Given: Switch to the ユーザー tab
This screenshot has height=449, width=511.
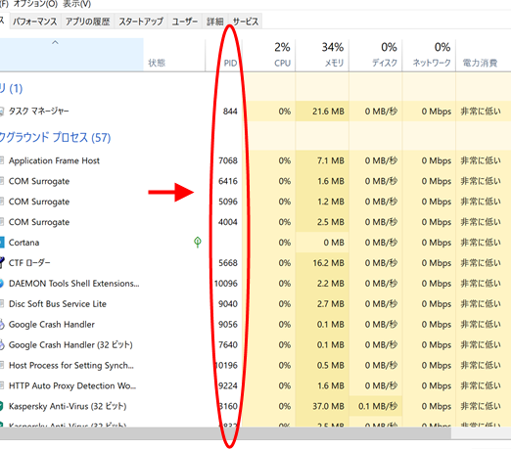Looking at the screenshot, I should click(x=185, y=22).
